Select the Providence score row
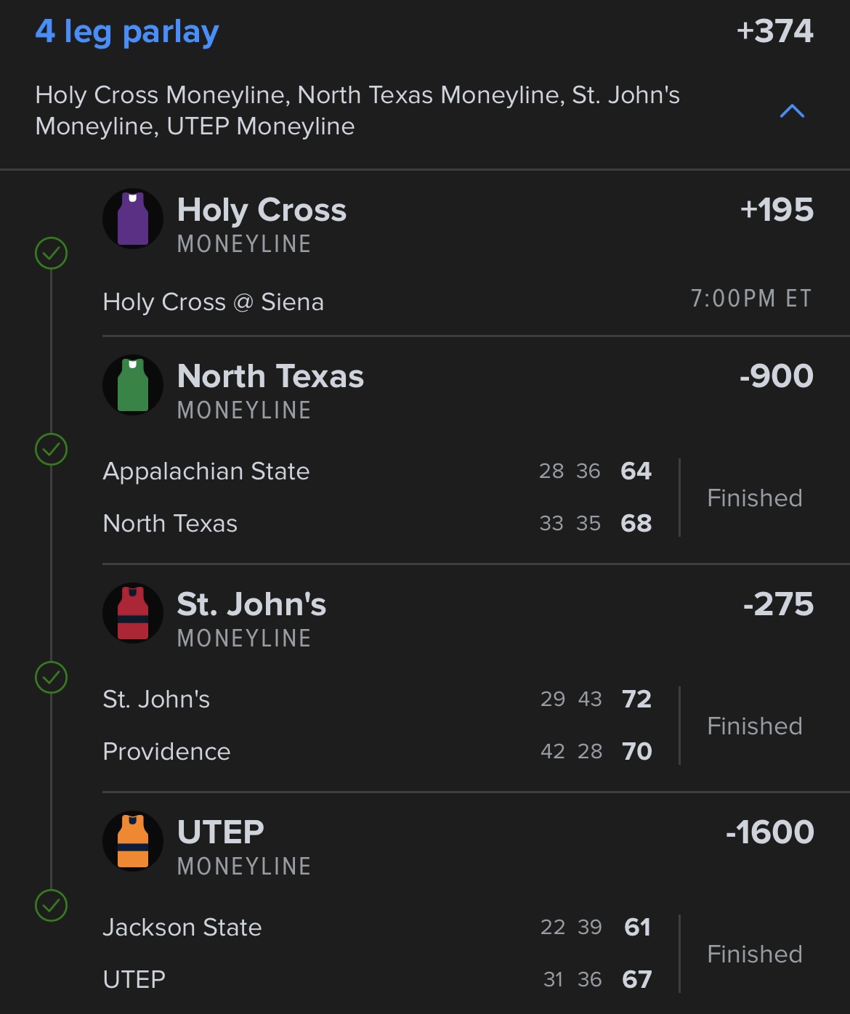Screen dimensions: 850x1014 tap(377, 752)
